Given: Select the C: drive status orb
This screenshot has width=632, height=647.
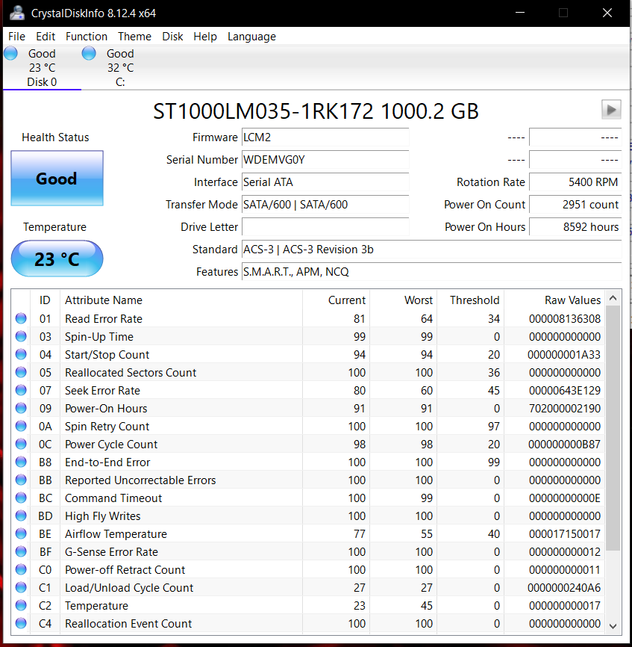Looking at the screenshot, I should pyautogui.click(x=89, y=54).
